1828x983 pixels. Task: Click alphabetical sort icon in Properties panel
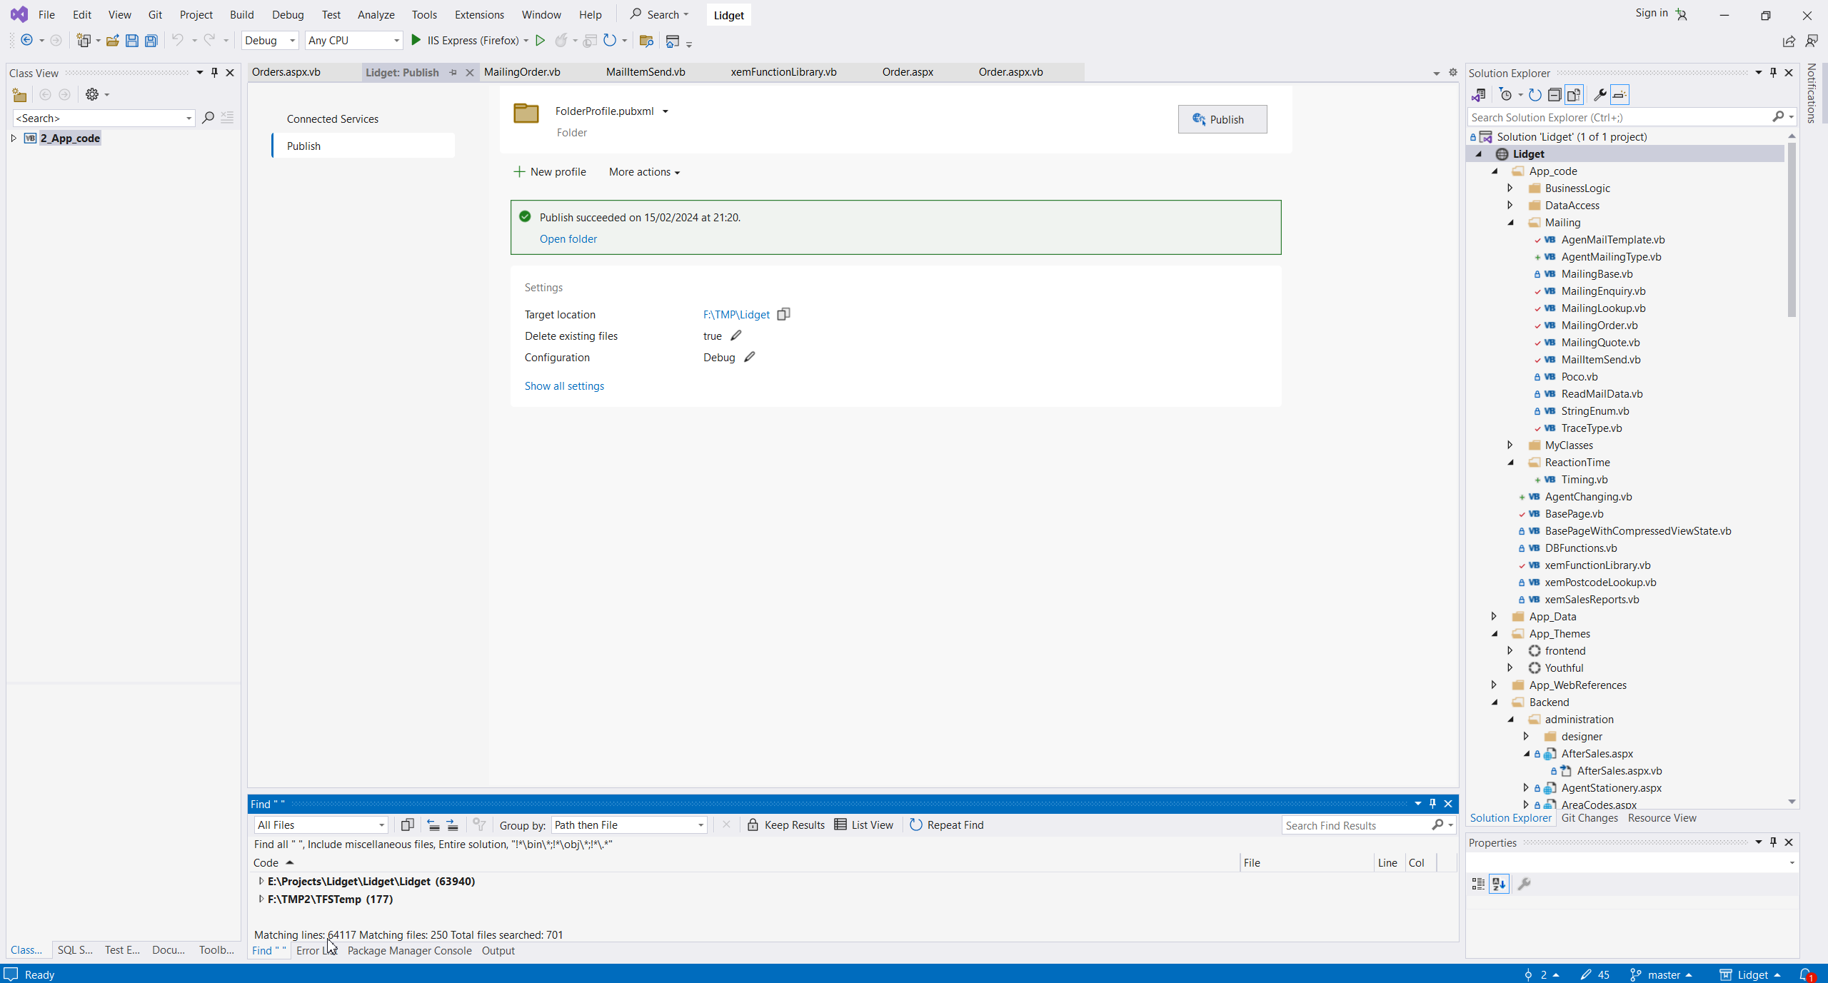[x=1499, y=884]
